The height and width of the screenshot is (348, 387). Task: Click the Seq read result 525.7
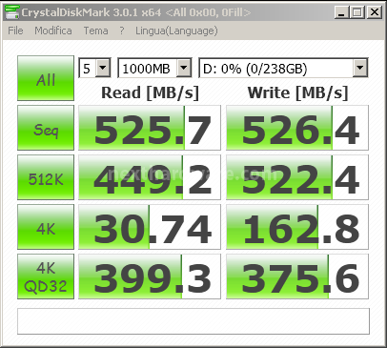[150, 128]
